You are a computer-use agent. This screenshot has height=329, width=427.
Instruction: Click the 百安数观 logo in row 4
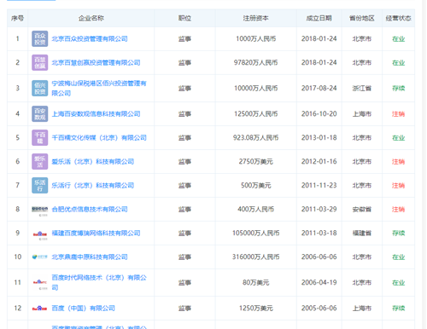click(x=40, y=114)
